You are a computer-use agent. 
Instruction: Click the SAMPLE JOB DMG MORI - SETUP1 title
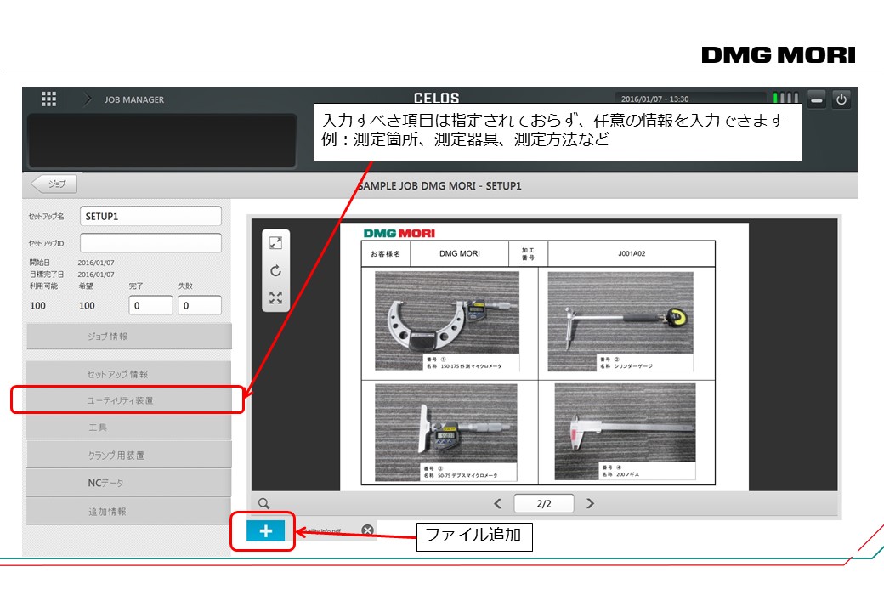tap(439, 185)
